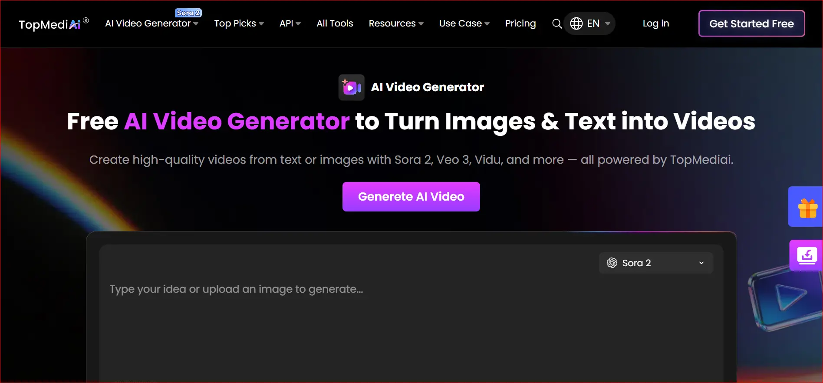This screenshot has width=823, height=383.
Task: Open the Use Case dropdown
Action: [464, 23]
